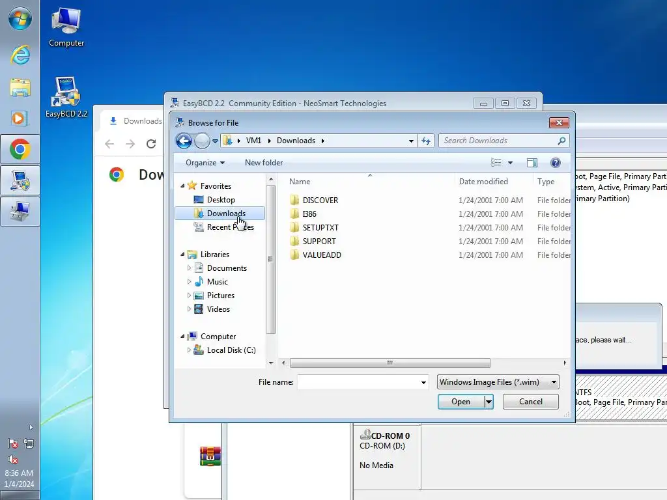
Task: Click the Cancel button
Action: [x=530, y=402]
